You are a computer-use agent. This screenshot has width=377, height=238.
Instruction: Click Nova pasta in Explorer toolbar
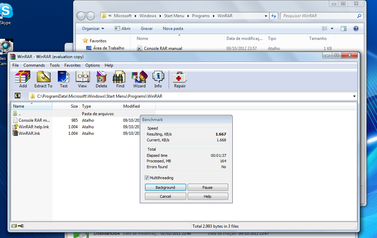click(x=173, y=29)
